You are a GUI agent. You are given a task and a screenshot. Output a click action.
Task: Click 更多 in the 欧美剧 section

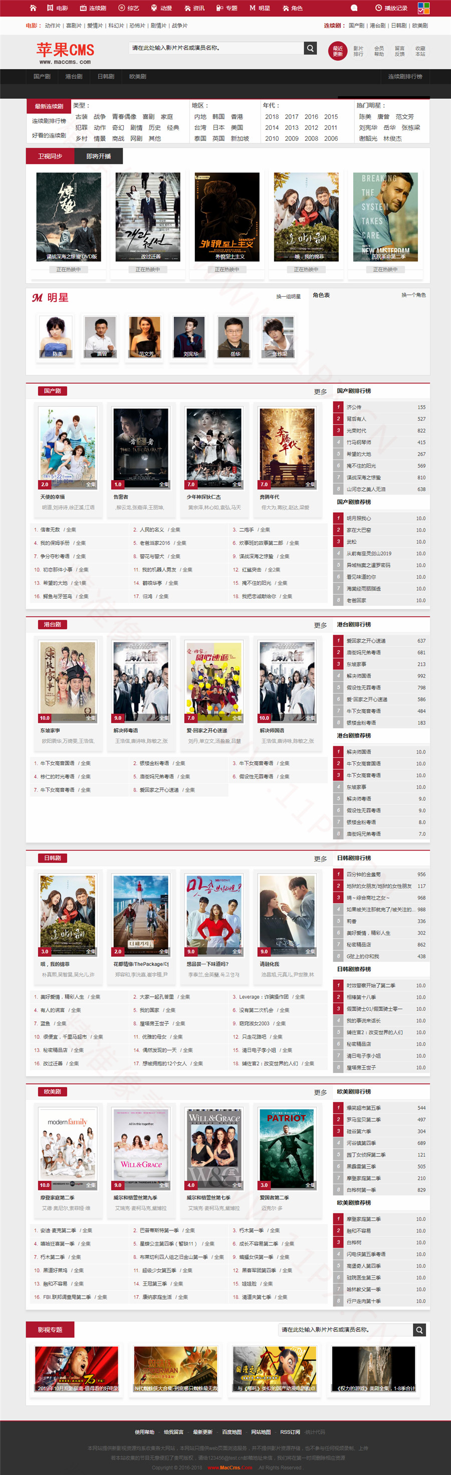pyautogui.click(x=321, y=1093)
